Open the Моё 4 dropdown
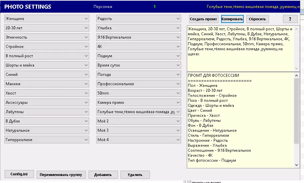This screenshot has width=304, height=183. pyautogui.click(x=139, y=140)
